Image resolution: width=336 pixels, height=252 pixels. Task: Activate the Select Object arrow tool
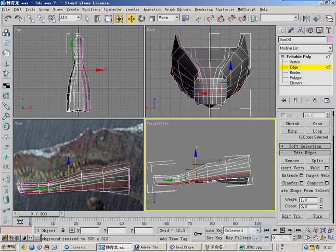point(87,19)
